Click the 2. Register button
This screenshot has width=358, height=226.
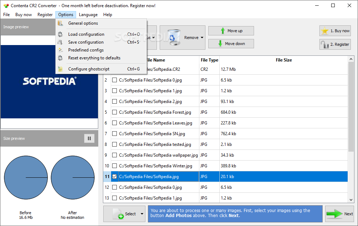(335, 44)
